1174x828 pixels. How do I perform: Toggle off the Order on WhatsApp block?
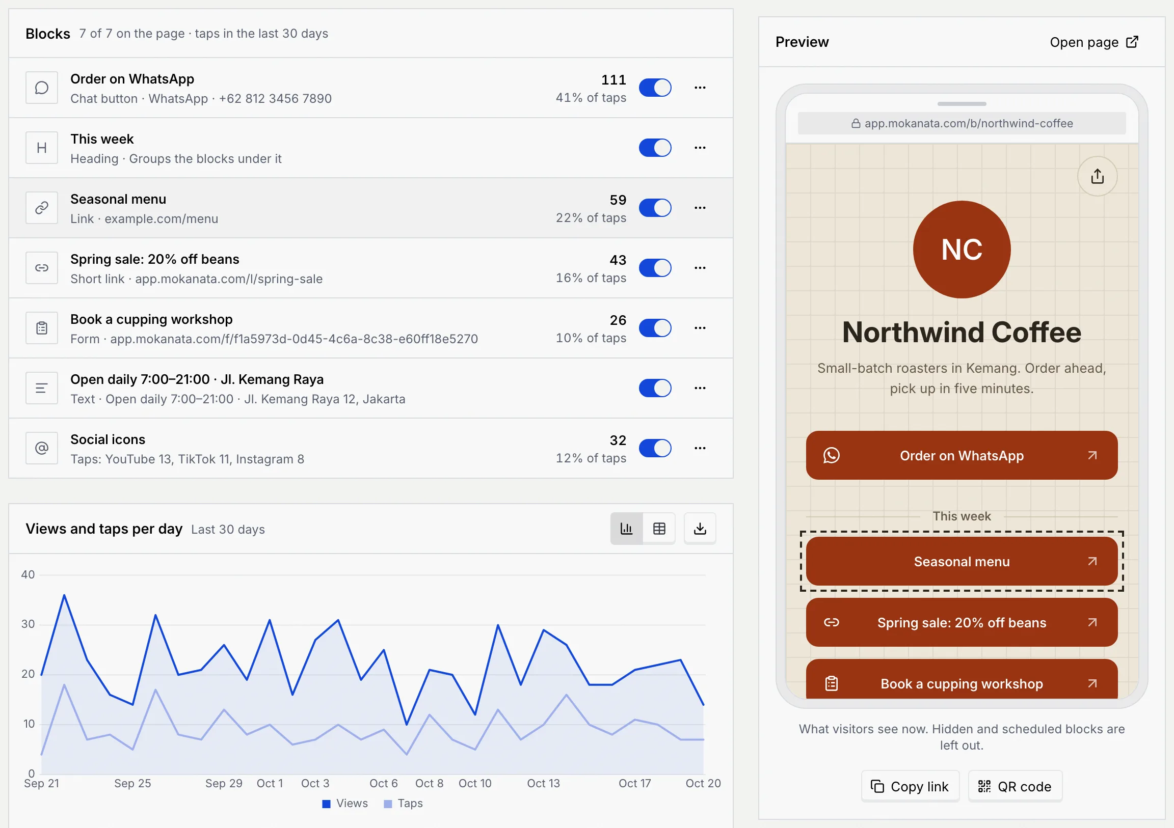click(655, 88)
